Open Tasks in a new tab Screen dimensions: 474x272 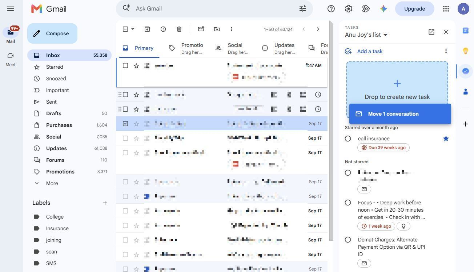431,32
